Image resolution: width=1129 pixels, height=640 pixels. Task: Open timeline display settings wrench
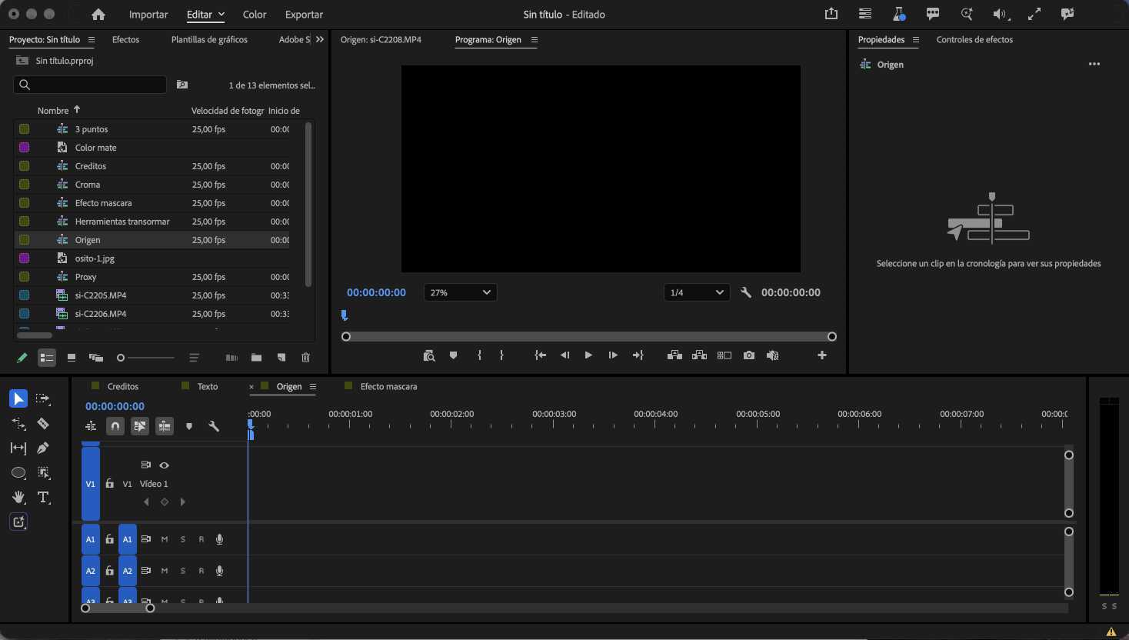(x=214, y=426)
